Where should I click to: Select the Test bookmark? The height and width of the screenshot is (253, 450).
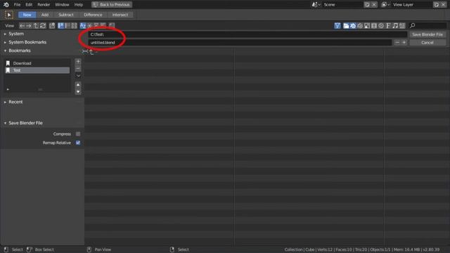[37, 70]
